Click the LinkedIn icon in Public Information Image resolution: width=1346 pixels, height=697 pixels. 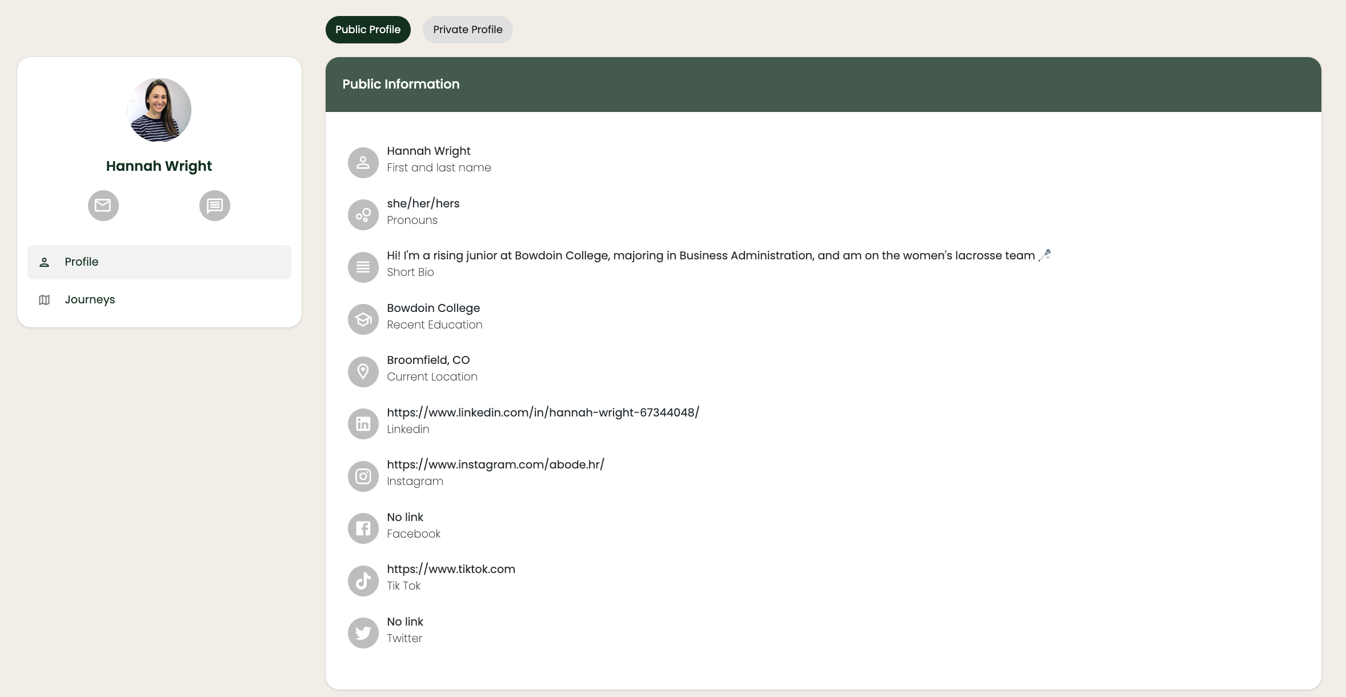point(363,424)
